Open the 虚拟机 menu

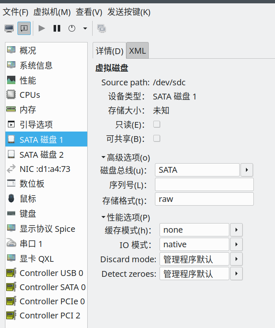coord(52,12)
